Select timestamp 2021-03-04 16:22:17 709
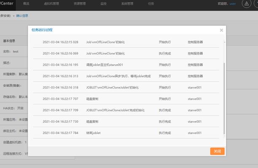Viewport: 258px width, 168px height. [60, 110]
